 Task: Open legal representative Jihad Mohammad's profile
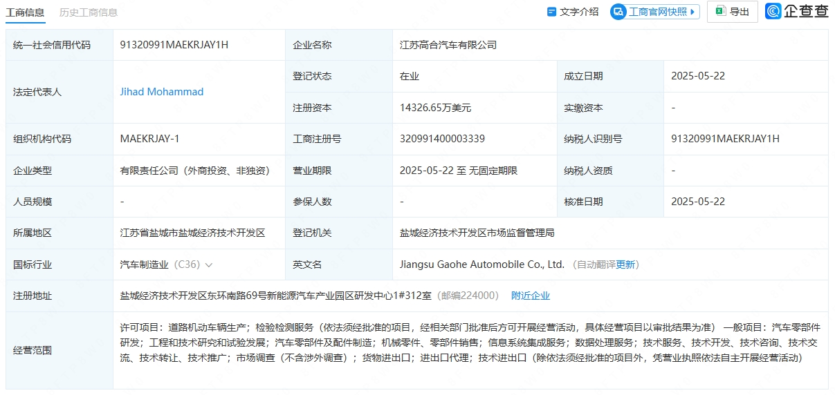tap(162, 92)
